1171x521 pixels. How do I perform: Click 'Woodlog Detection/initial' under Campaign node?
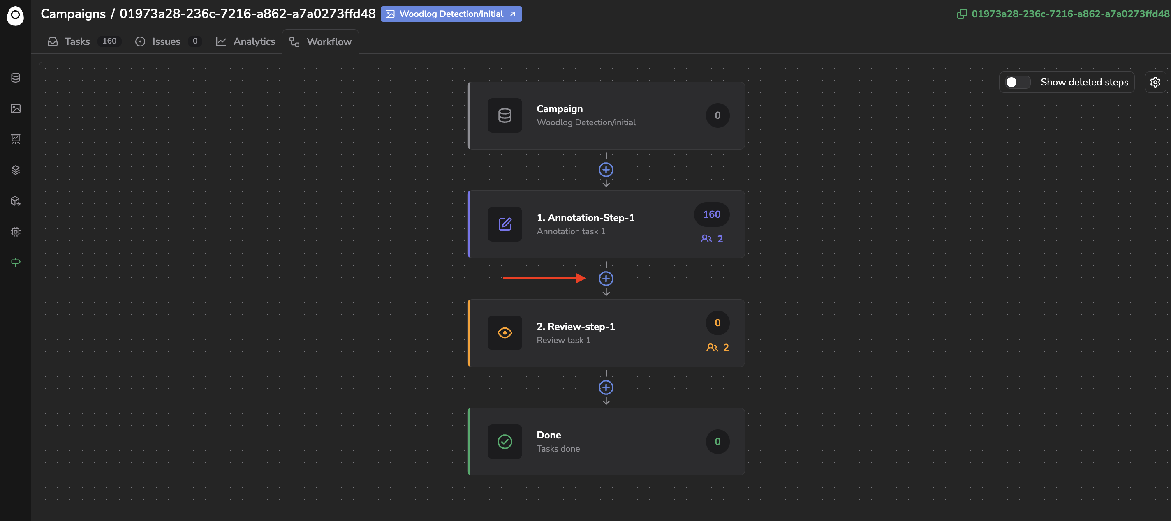(586, 122)
